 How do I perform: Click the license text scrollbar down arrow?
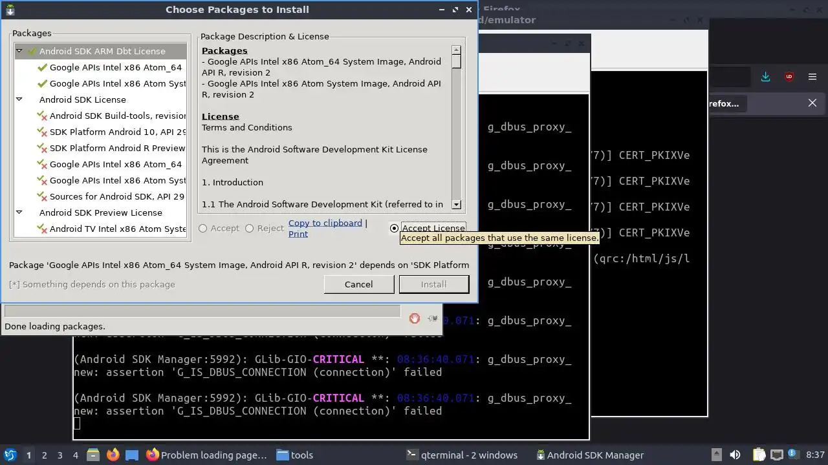click(x=456, y=204)
